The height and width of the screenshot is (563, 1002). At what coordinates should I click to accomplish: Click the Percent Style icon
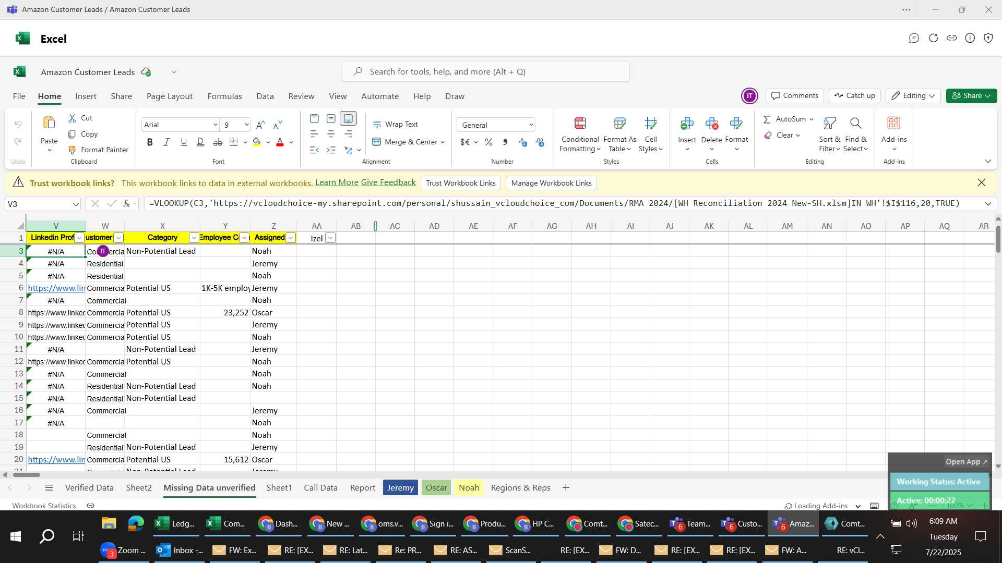pyautogui.click(x=488, y=142)
